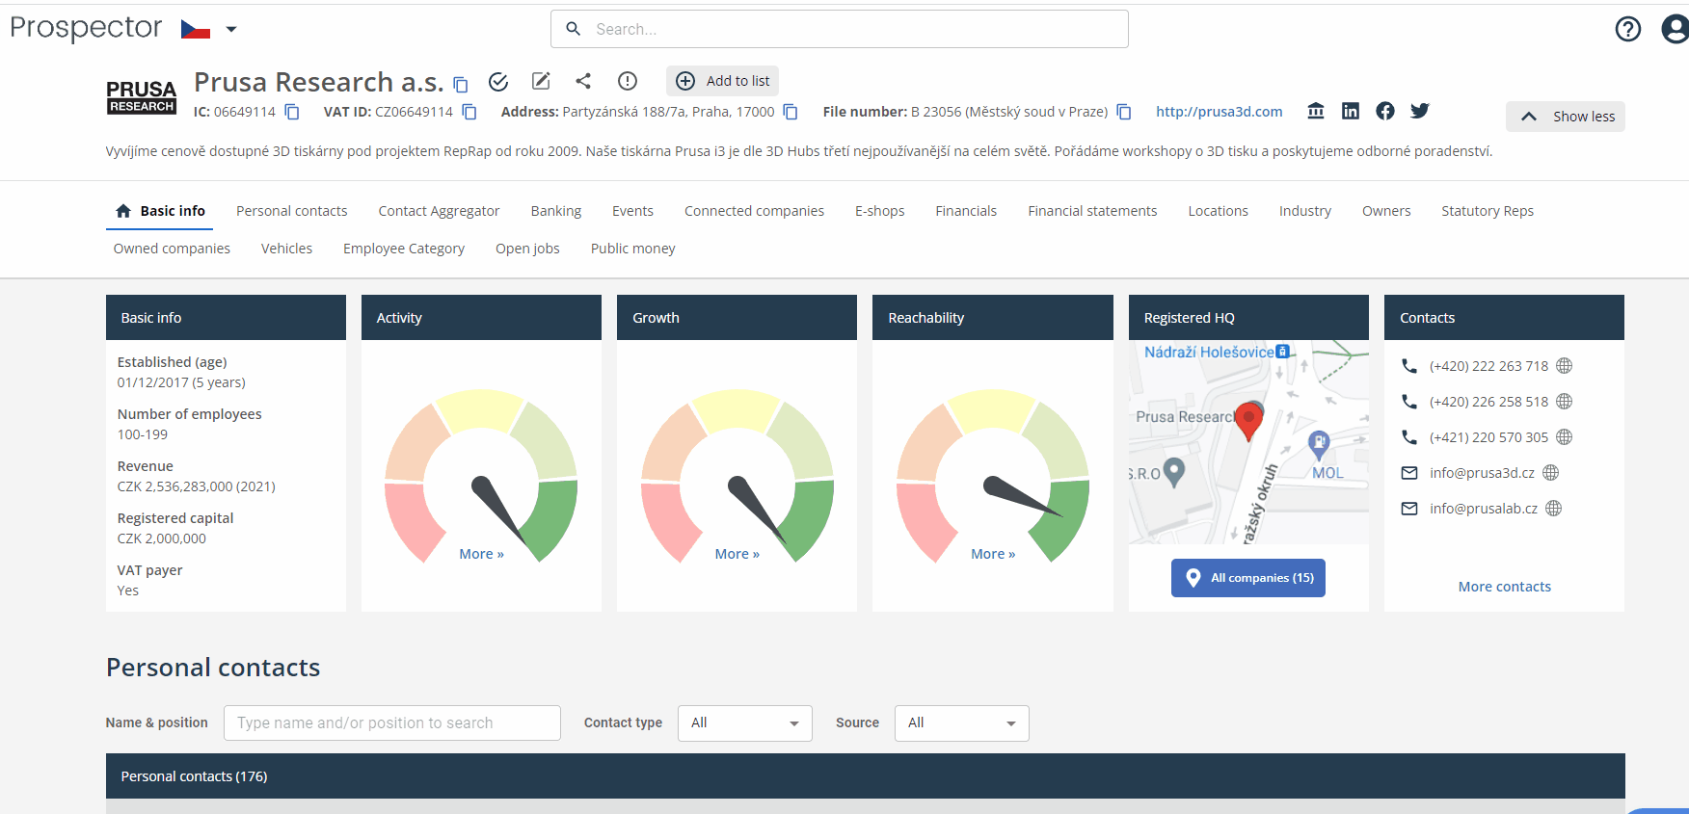
Task: Click the edit pencil icon beside company name
Action: tap(541, 81)
